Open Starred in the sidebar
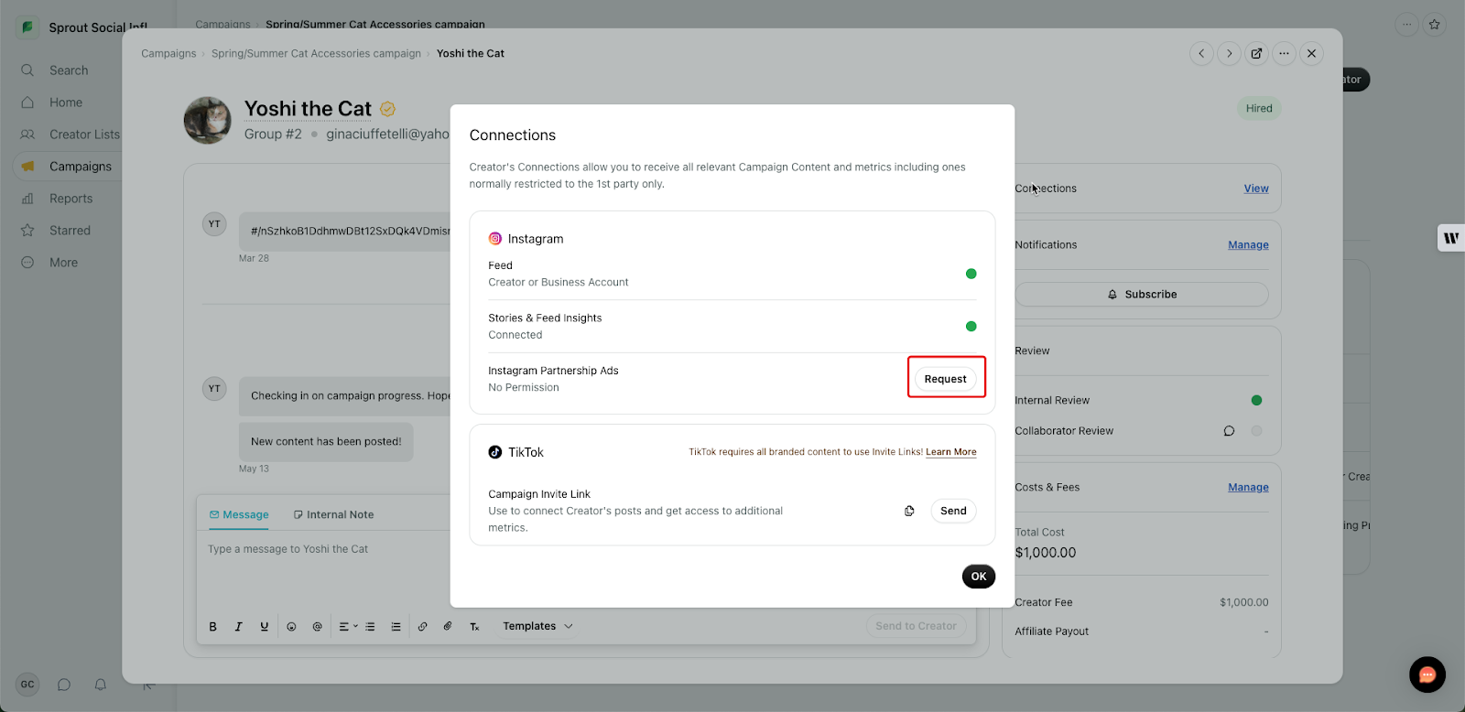The height and width of the screenshot is (712, 1465). (x=70, y=231)
